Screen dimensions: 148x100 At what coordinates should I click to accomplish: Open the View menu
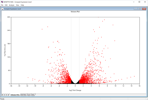click(18, 5)
